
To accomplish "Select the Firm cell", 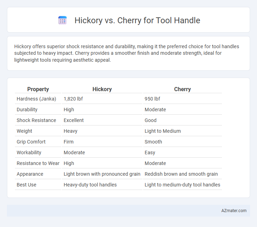I will tap(102, 142).
